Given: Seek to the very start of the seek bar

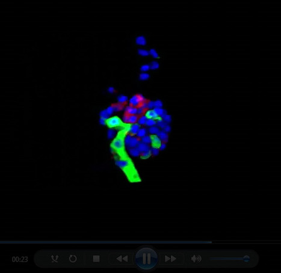Looking at the screenshot, I should (x=1, y=242).
